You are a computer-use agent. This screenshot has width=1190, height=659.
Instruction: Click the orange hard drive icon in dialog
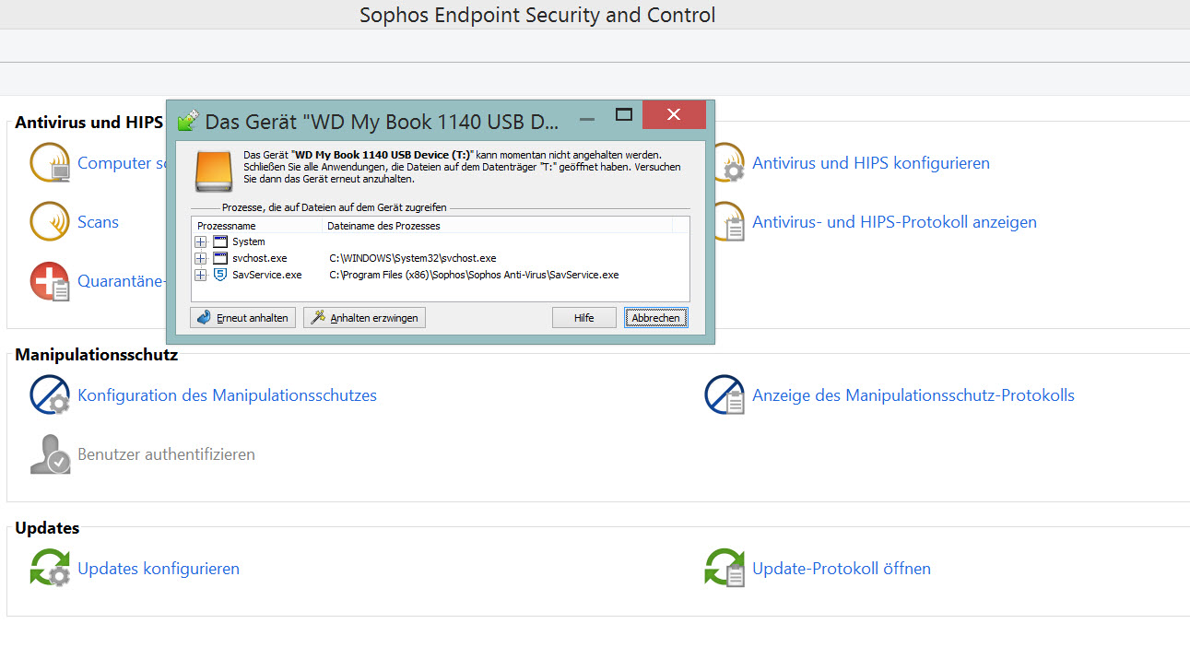pos(214,171)
